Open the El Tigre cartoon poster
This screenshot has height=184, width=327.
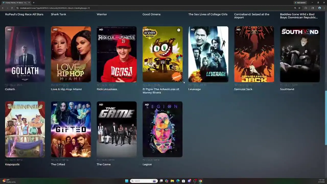click(x=162, y=54)
